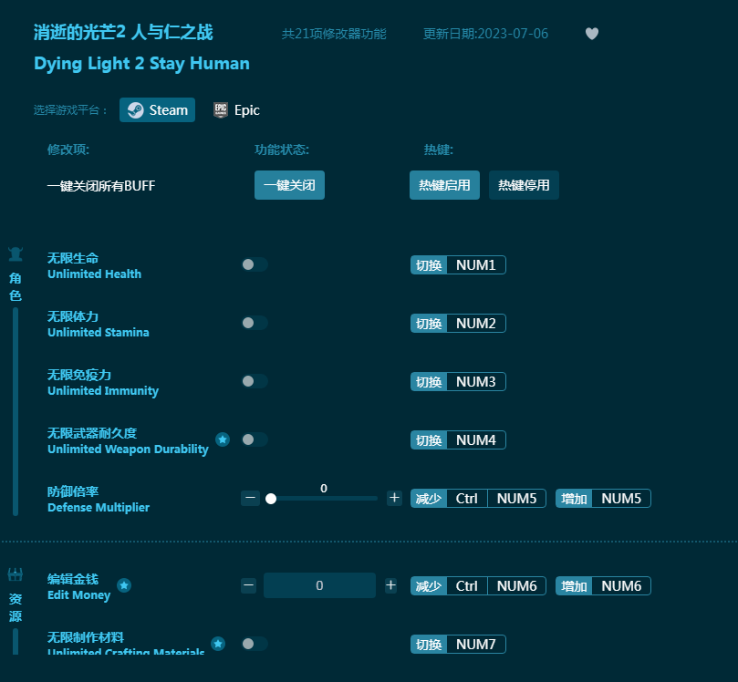Image resolution: width=738 pixels, height=682 pixels.
Task: Click the Edit Money value input field
Action: tap(319, 585)
